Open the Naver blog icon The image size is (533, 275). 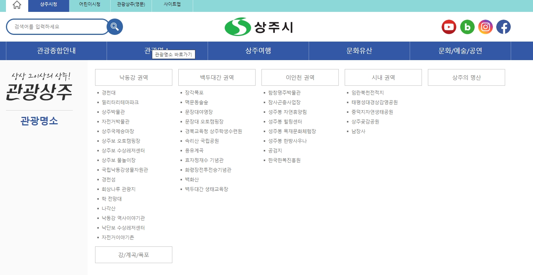(467, 27)
